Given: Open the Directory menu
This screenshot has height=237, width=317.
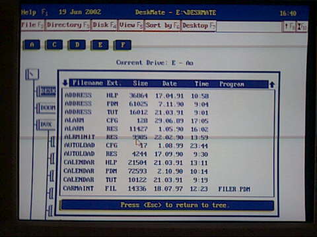Looking at the screenshot, I should (x=68, y=25).
